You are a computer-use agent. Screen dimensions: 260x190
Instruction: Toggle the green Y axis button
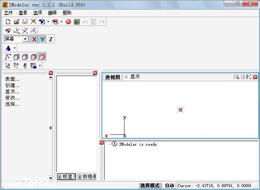[42, 39]
